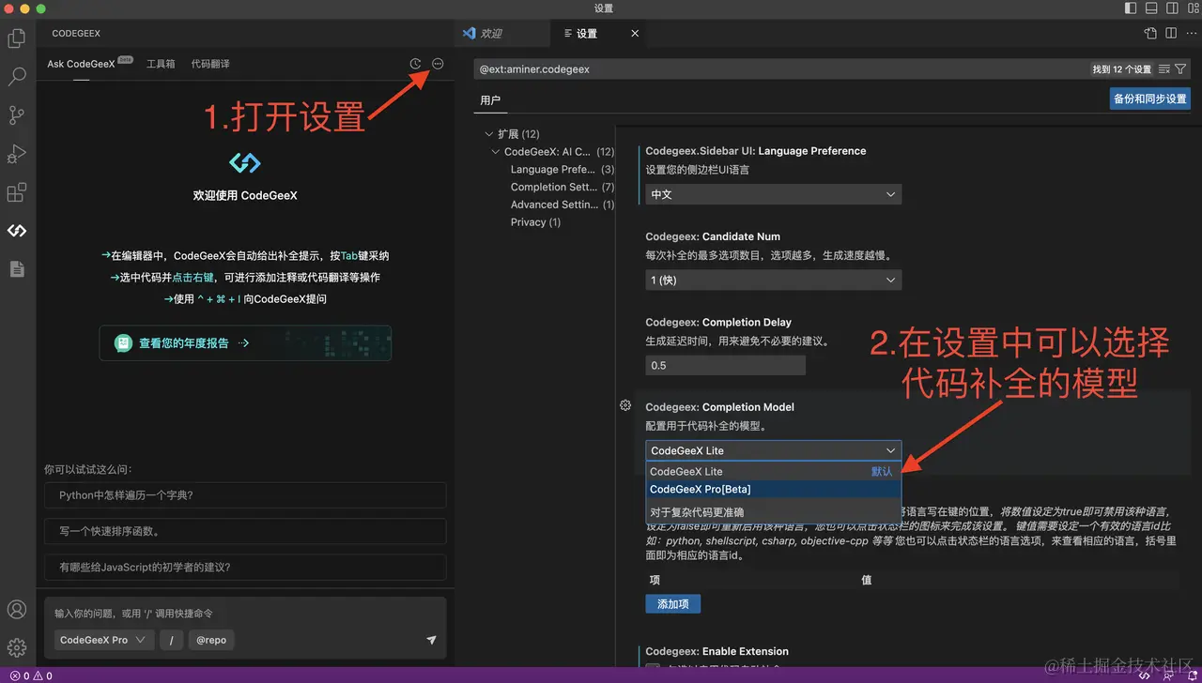Screen dimensions: 1202x683
Task: Collapse the Completion Model CodeGeeX Lite dropdown
Action: pos(774,450)
